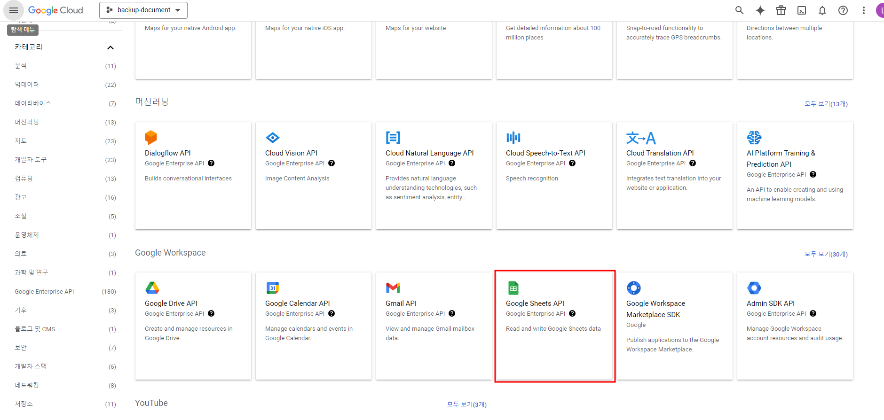The image size is (884, 420).
Task: Open the Google Workspace Marketplace SDK title
Action: click(x=655, y=309)
